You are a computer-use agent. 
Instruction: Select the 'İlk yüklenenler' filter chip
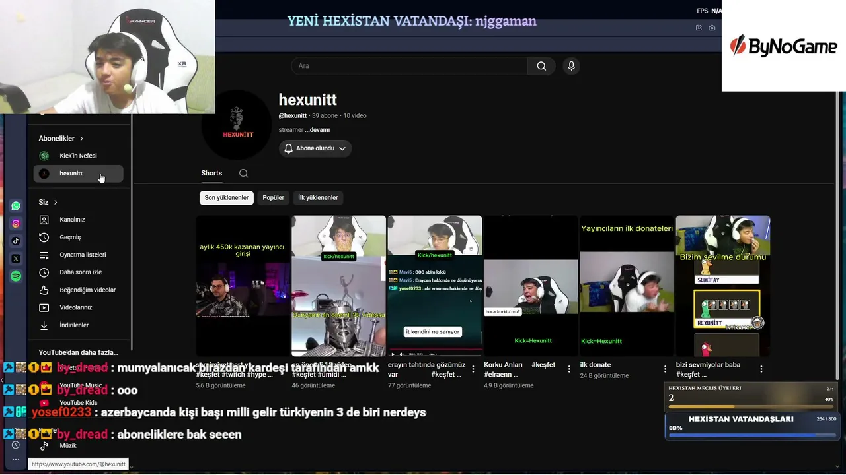318,198
